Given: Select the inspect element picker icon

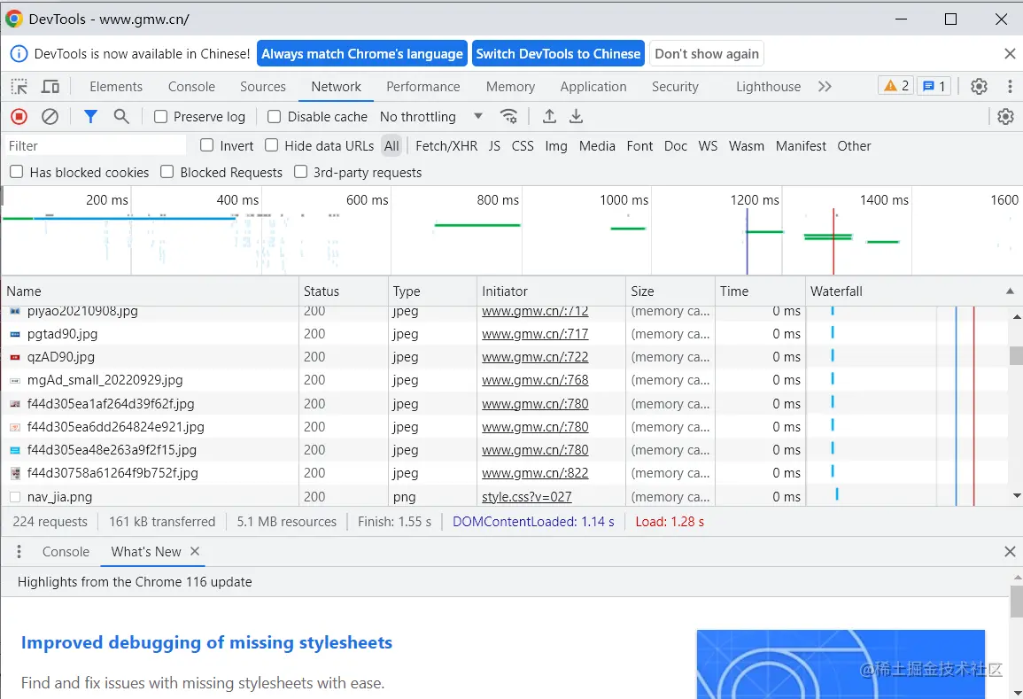Looking at the screenshot, I should click(x=19, y=86).
